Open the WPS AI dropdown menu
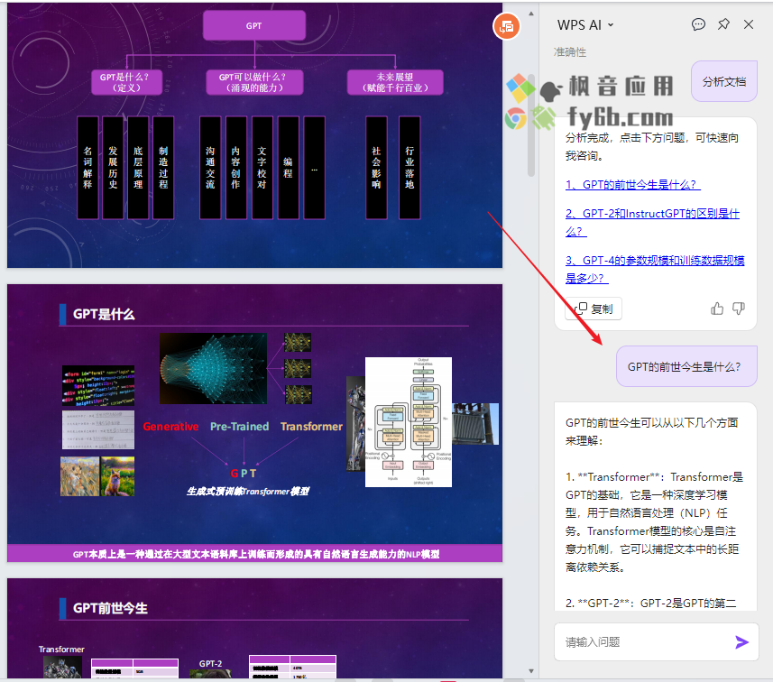 click(585, 24)
